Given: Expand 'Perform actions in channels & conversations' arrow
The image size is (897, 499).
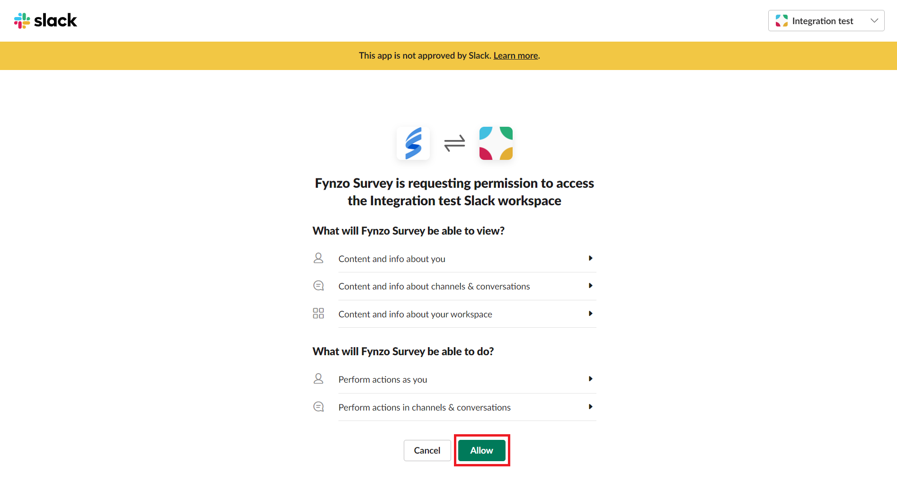Looking at the screenshot, I should pos(590,407).
